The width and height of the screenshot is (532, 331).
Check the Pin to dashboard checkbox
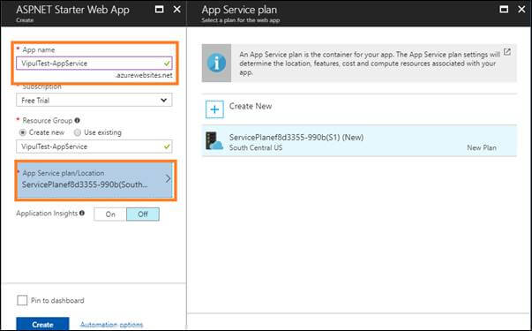click(22, 300)
